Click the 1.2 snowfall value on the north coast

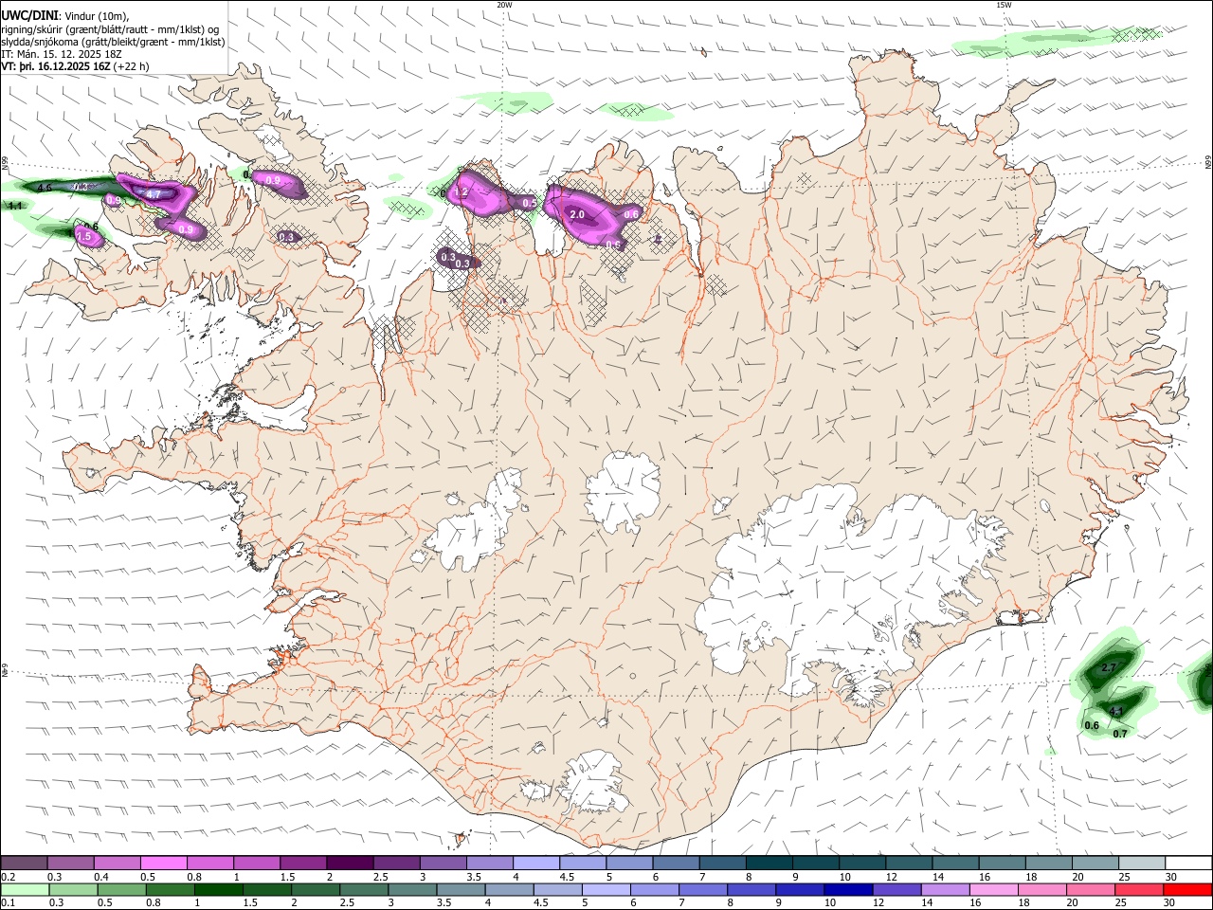pyautogui.click(x=462, y=192)
